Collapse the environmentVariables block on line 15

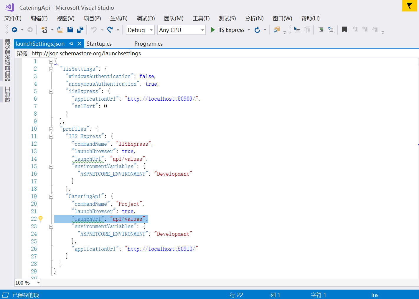click(x=51, y=167)
